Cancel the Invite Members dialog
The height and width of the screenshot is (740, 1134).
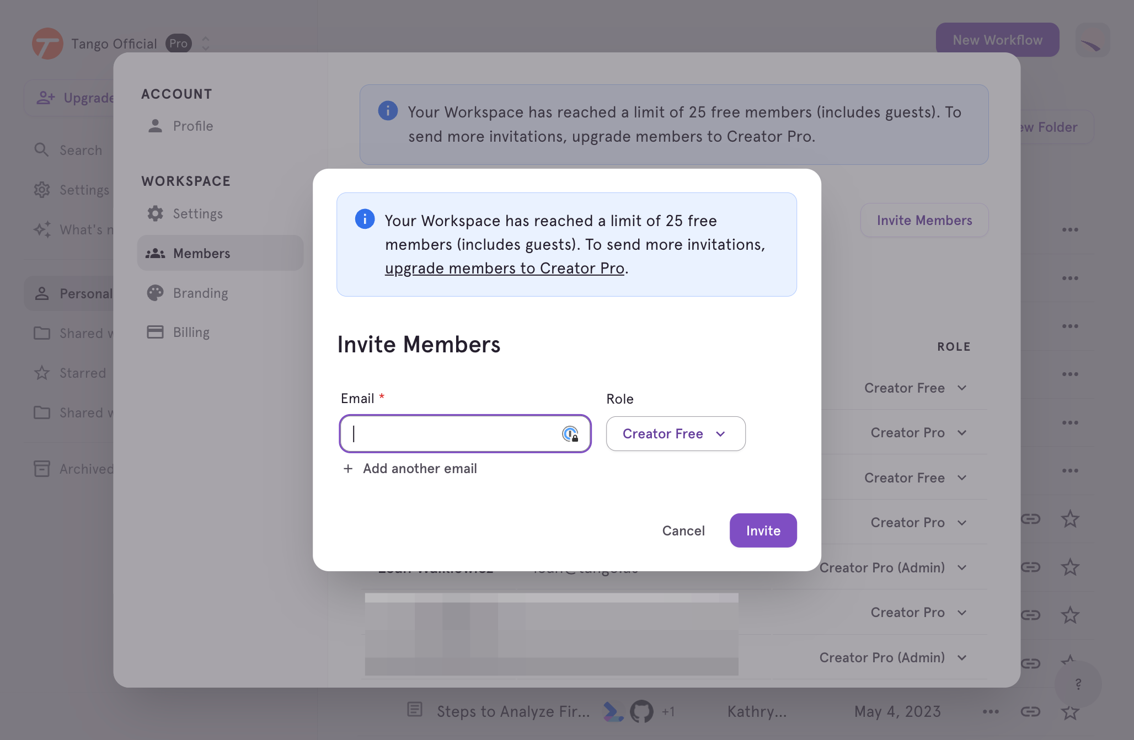coord(683,530)
